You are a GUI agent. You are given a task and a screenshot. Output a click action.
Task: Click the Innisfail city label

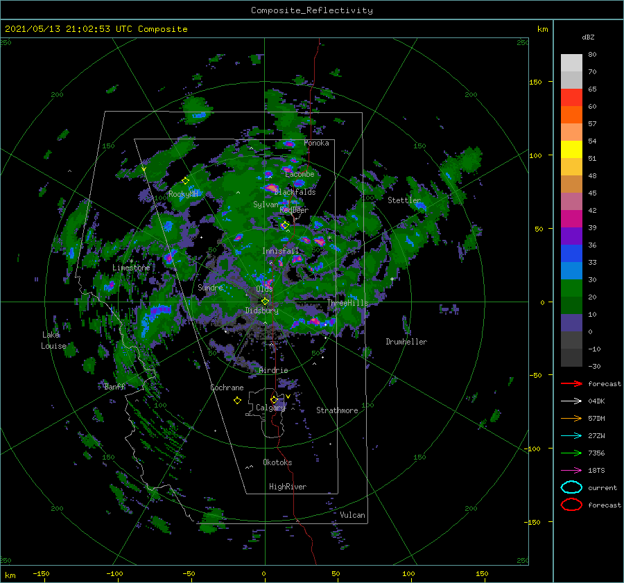coord(280,251)
